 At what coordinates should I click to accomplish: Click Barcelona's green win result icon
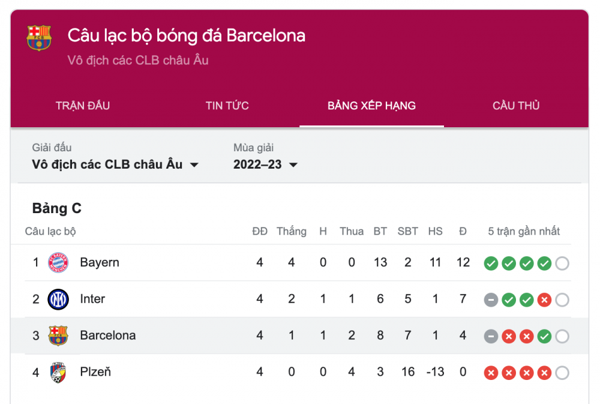(x=544, y=337)
